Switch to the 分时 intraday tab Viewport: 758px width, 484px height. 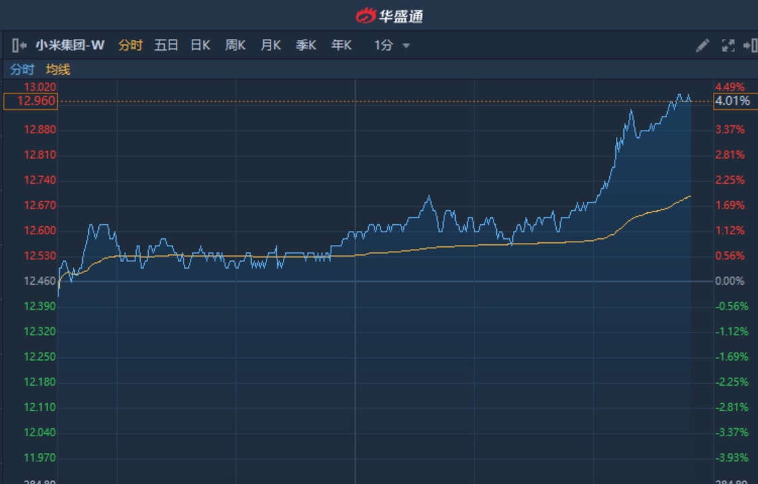(x=131, y=46)
